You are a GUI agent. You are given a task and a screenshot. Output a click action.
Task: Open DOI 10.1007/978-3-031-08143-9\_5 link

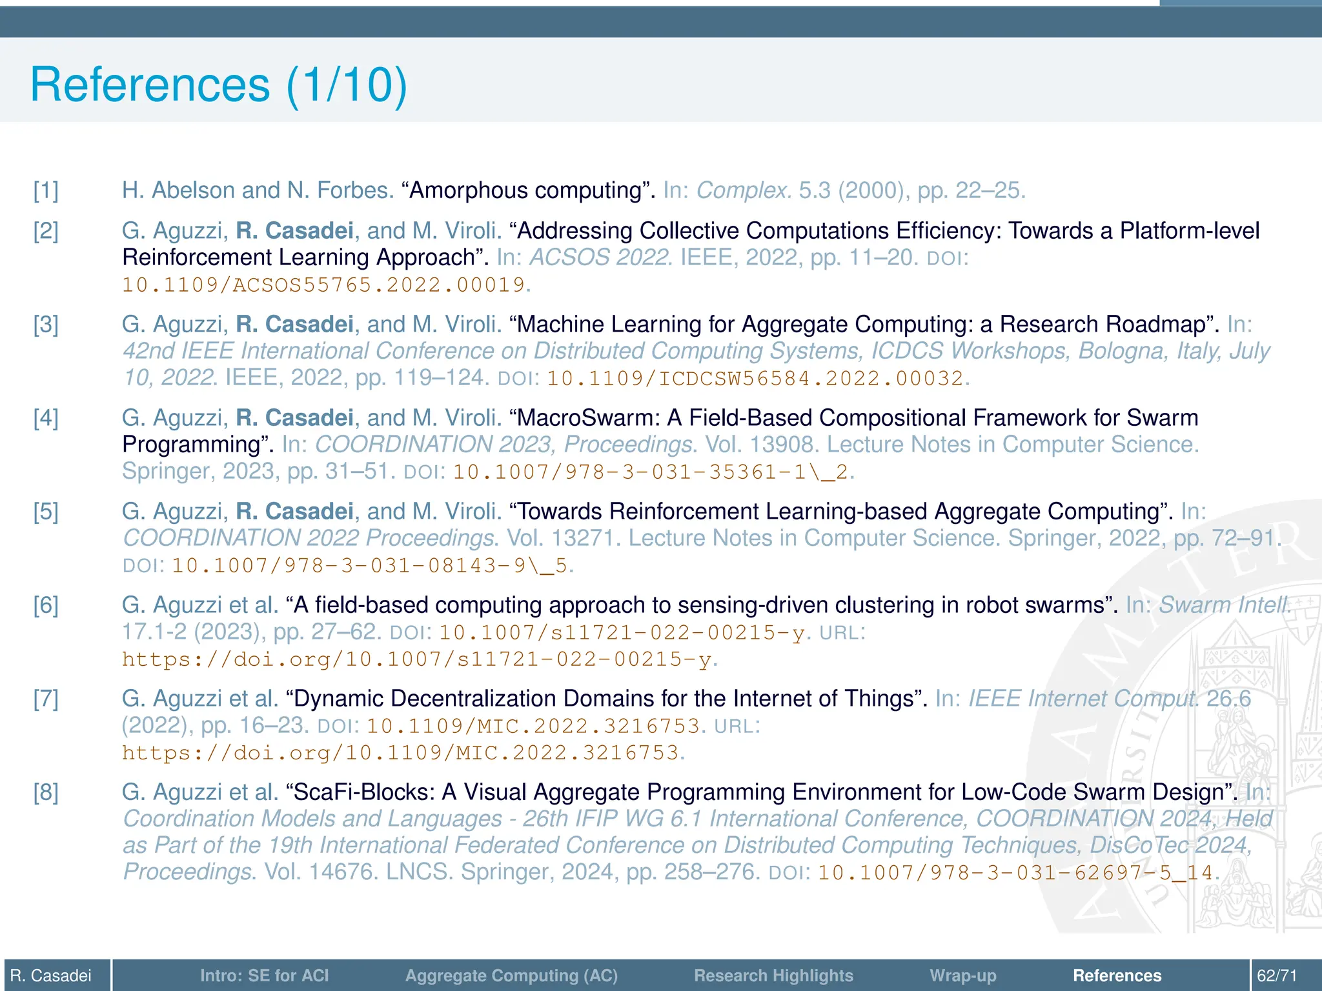[x=370, y=565]
